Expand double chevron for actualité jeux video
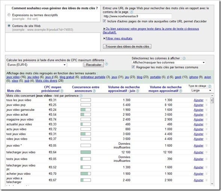This screenshot has width=221, height=191. (206, 124)
